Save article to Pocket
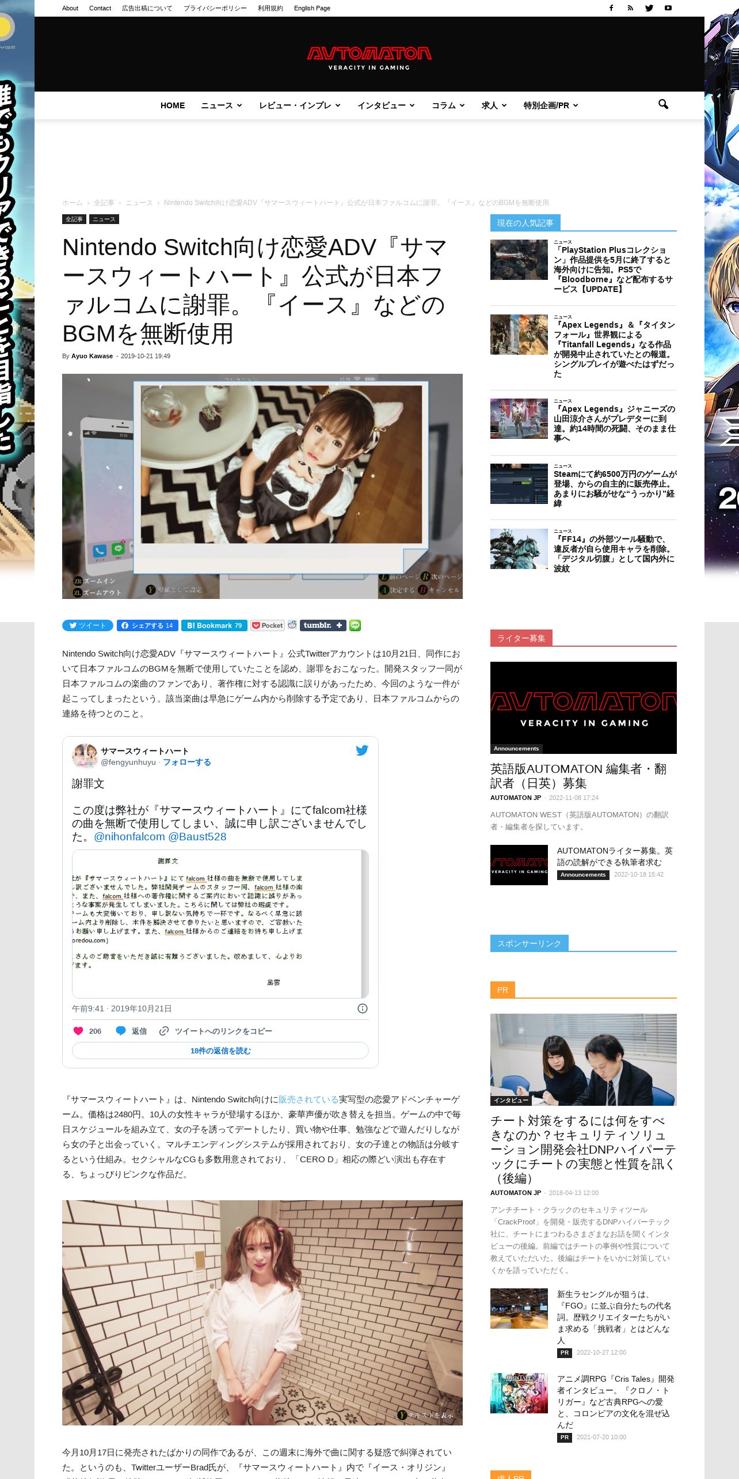This screenshot has width=739, height=1479. 268,625
